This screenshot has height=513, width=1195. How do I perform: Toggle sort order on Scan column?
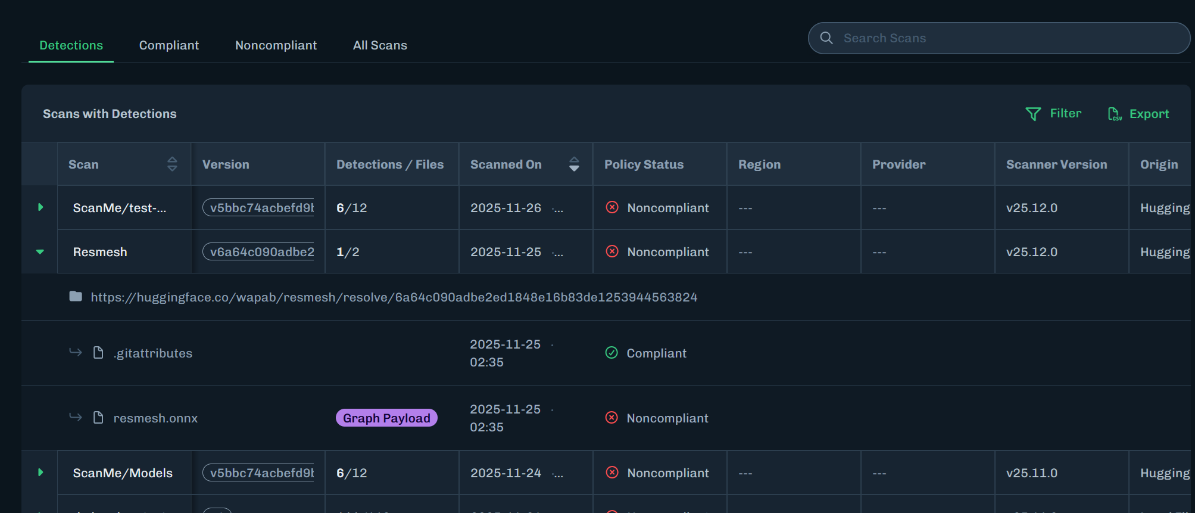[172, 164]
